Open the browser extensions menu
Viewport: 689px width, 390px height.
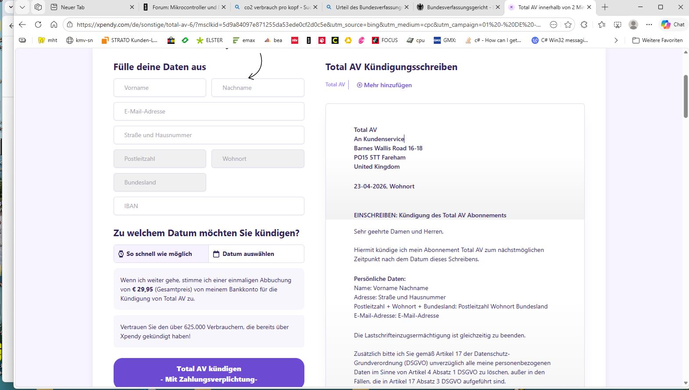point(584,25)
